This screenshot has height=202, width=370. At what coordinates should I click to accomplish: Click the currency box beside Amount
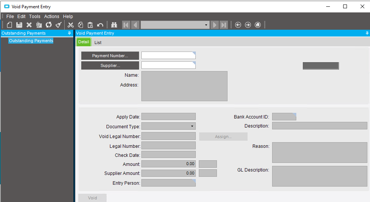207,164
